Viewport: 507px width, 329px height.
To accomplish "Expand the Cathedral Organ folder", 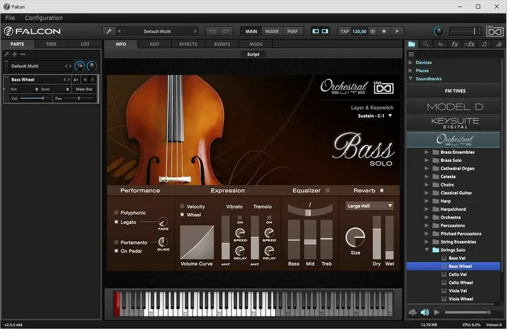I will click(x=427, y=168).
